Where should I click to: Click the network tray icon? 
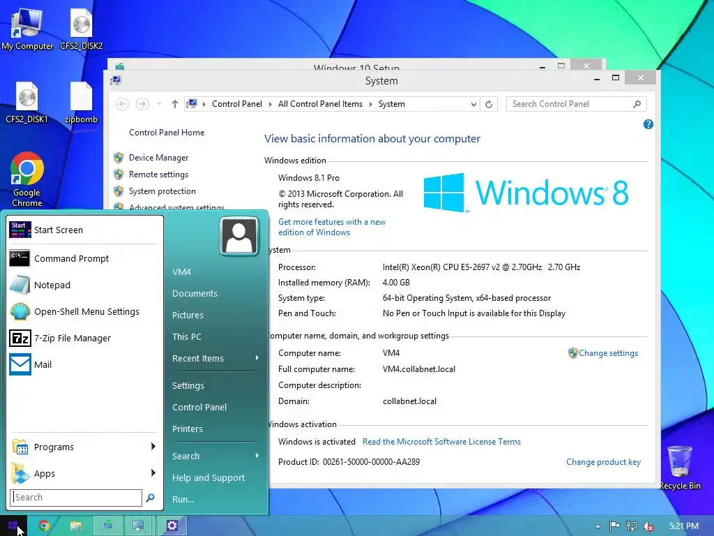pos(632,526)
